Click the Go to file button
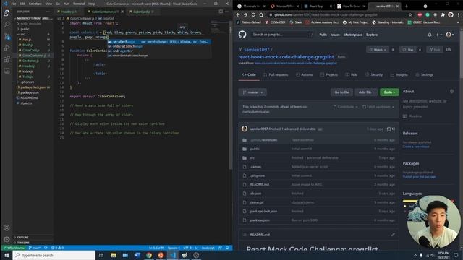The width and height of the screenshot is (463, 260). (x=342, y=92)
